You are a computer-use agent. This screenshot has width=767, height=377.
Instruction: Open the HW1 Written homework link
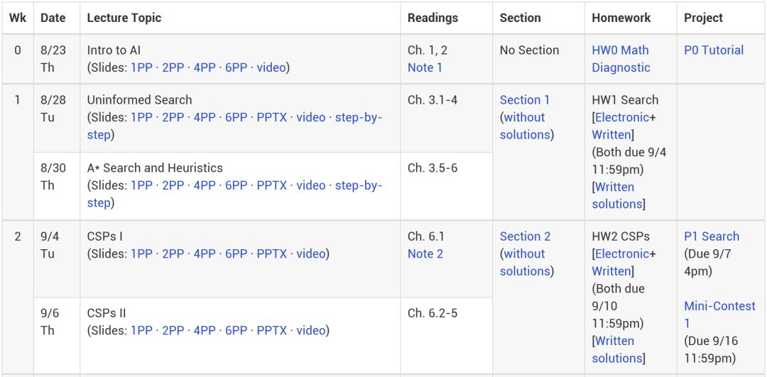coord(611,134)
